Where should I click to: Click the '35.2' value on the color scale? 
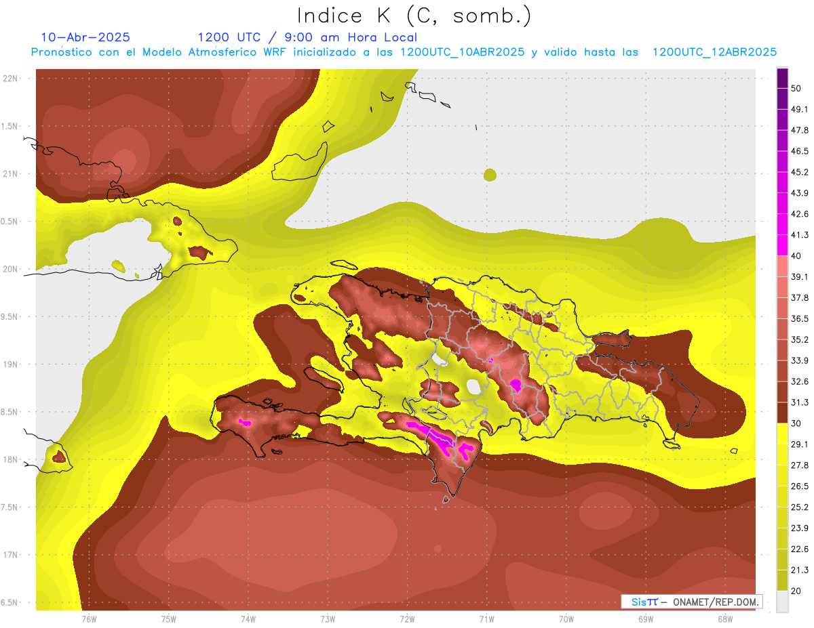click(800, 339)
